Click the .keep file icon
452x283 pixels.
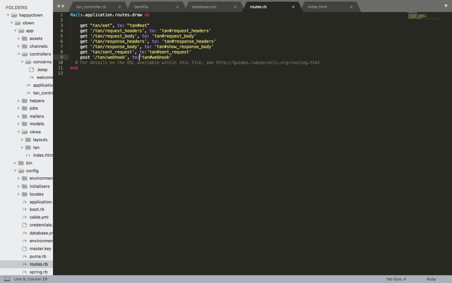[x=32, y=69]
